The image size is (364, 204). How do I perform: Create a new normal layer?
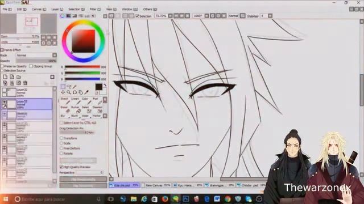click(x=5, y=77)
